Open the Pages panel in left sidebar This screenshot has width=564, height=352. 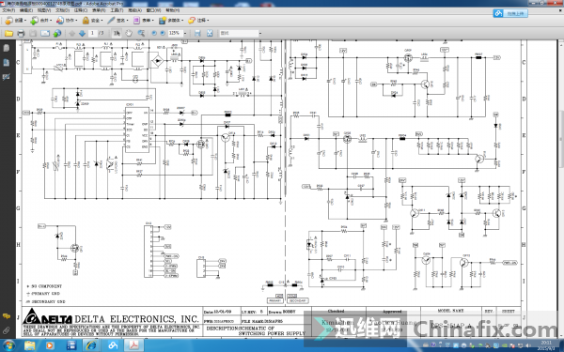tap(7, 48)
